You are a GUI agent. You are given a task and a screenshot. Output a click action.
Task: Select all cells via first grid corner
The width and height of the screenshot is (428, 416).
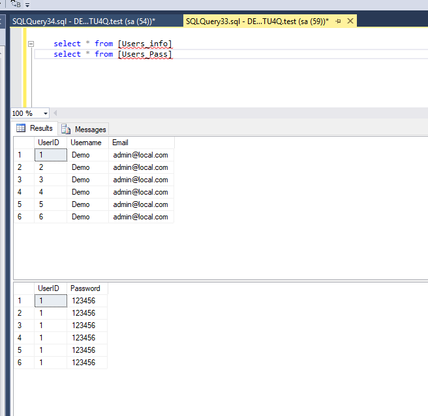pos(23,143)
